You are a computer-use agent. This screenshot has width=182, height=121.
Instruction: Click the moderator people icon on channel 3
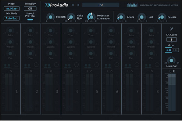point(47,66)
